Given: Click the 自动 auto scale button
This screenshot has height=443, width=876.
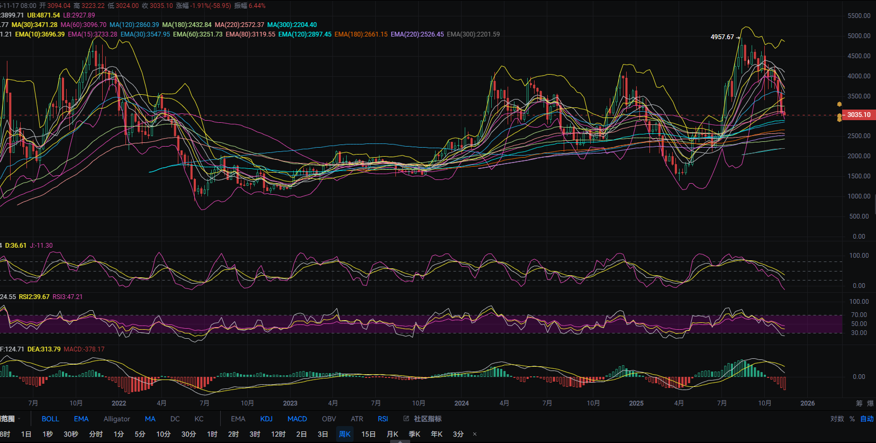Looking at the screenshot, I should coord(867,419).
